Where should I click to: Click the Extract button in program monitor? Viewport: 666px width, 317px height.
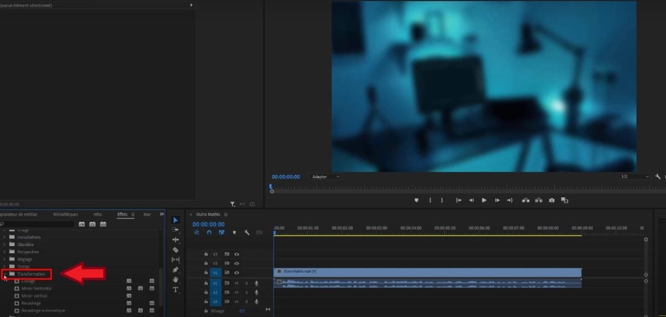pos(538,200)
